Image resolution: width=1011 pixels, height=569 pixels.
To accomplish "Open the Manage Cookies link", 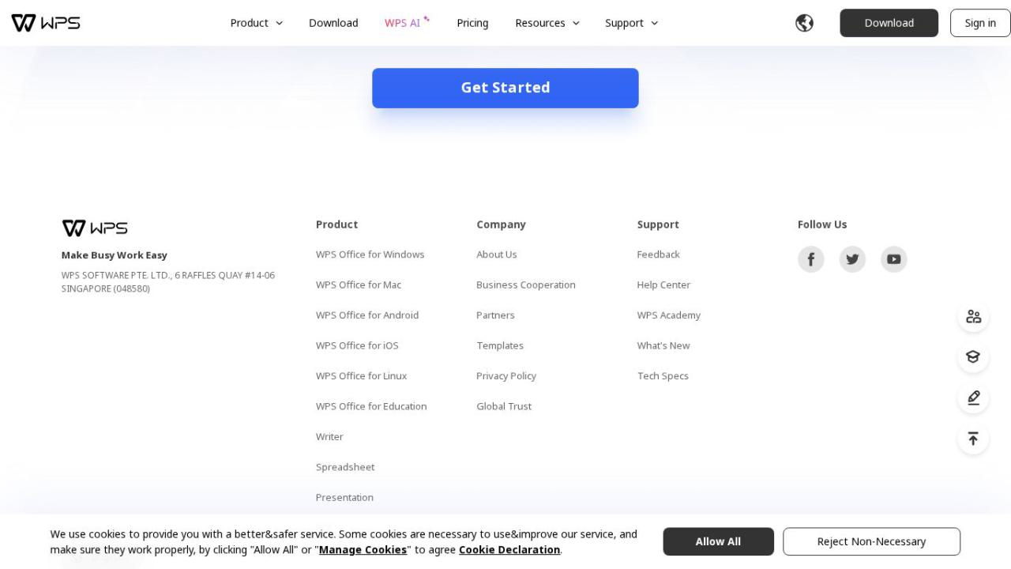I will point(363,550).
